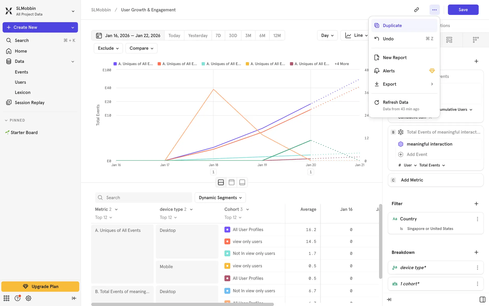The image size is (489, 306).
Task: Open the settings gear icon at bottom
Action: coord(29,298)
